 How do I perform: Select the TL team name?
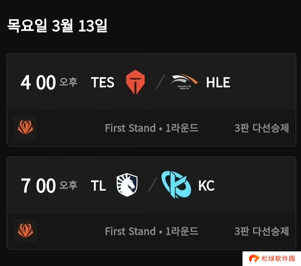[x=98, y=186]
